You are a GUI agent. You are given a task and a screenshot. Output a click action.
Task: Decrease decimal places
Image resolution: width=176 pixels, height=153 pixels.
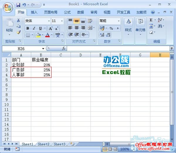pos(108,35)
